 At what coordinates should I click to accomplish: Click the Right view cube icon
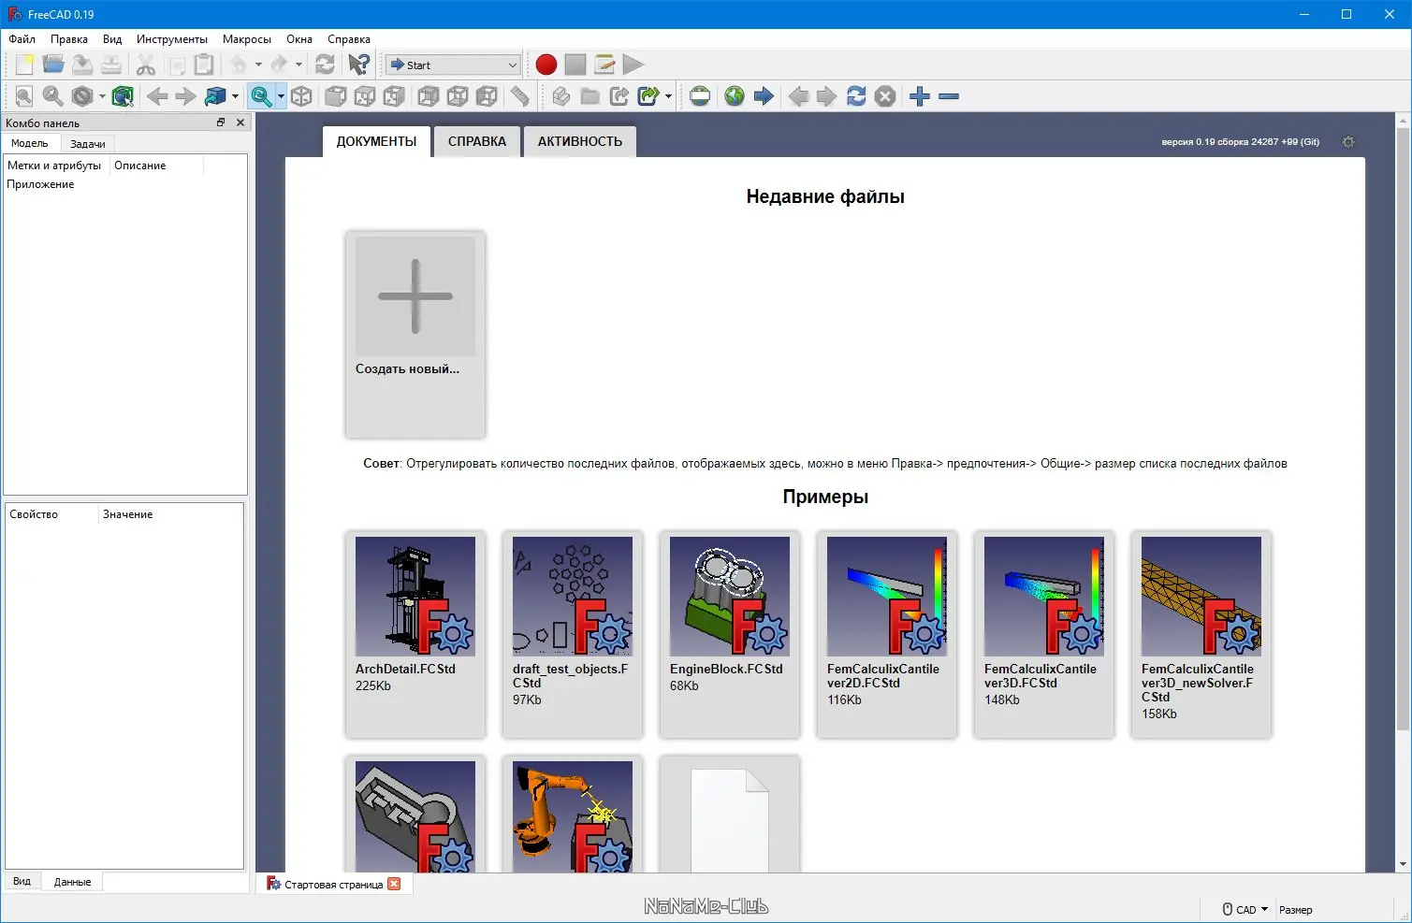394,96
